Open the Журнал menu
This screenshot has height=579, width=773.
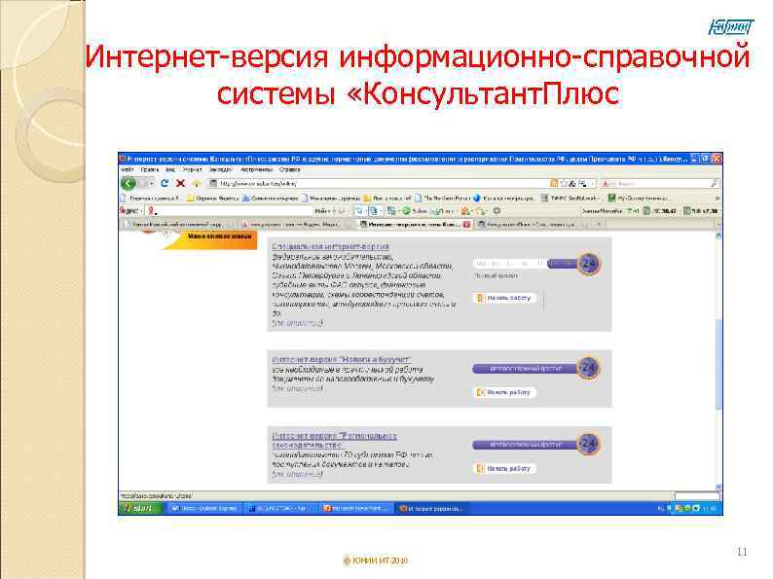tap(192, 169)
